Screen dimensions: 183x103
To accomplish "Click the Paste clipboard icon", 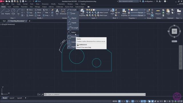I will tap(168, 12).
